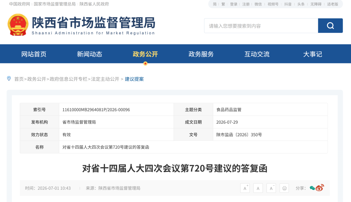
Task: Click the 索引号 label cell
Action: click(x=39, y=110)
